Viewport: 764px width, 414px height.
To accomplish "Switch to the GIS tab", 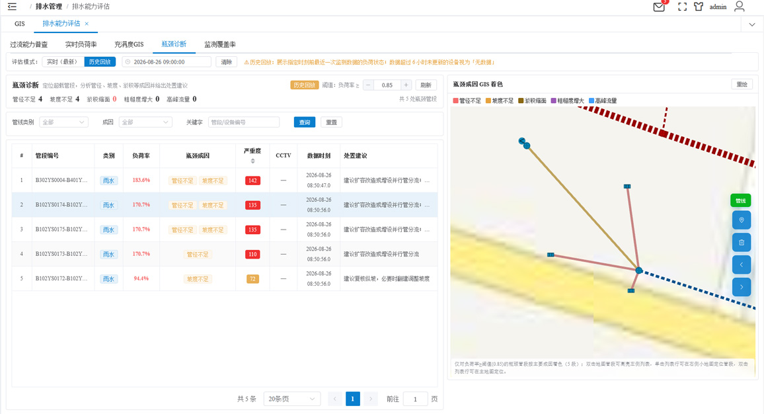I will [x=19, y=23].
